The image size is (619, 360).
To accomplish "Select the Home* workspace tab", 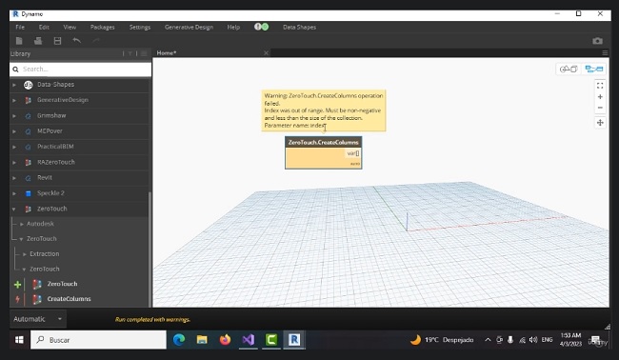I will [x=167, y=52].
